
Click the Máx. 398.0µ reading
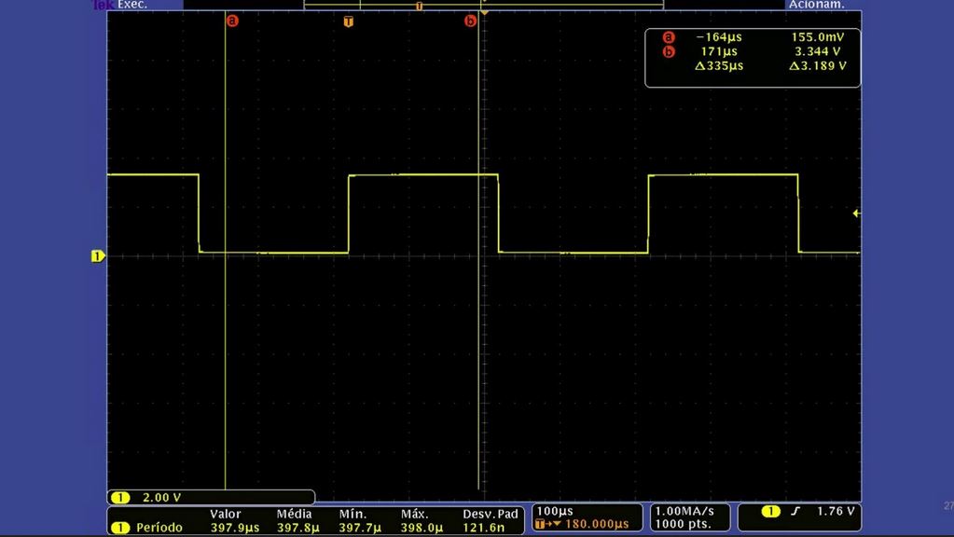tap(422, 528)
